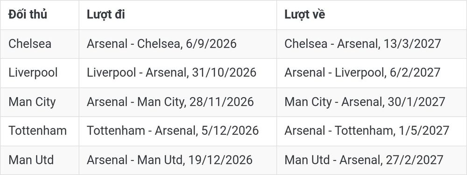Click the Chelsea - Arsenal 13/3/2027 fixture
The image size is (467, 175).
tap(363, 44)
